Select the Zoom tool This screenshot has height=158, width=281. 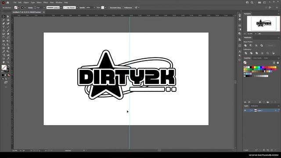8,62
